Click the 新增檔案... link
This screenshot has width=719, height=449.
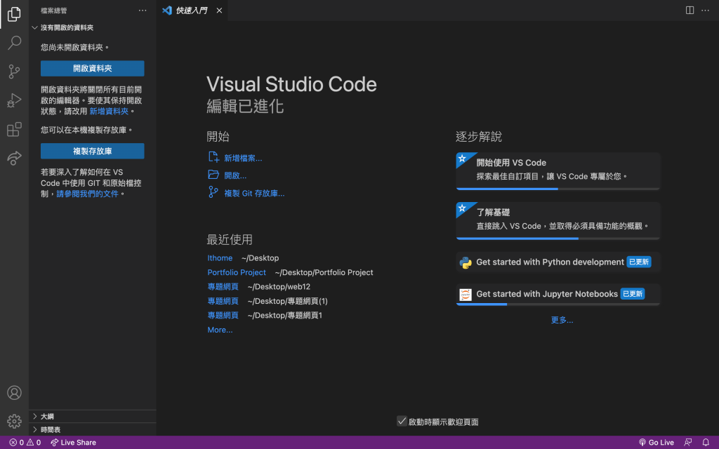point(243,158)
